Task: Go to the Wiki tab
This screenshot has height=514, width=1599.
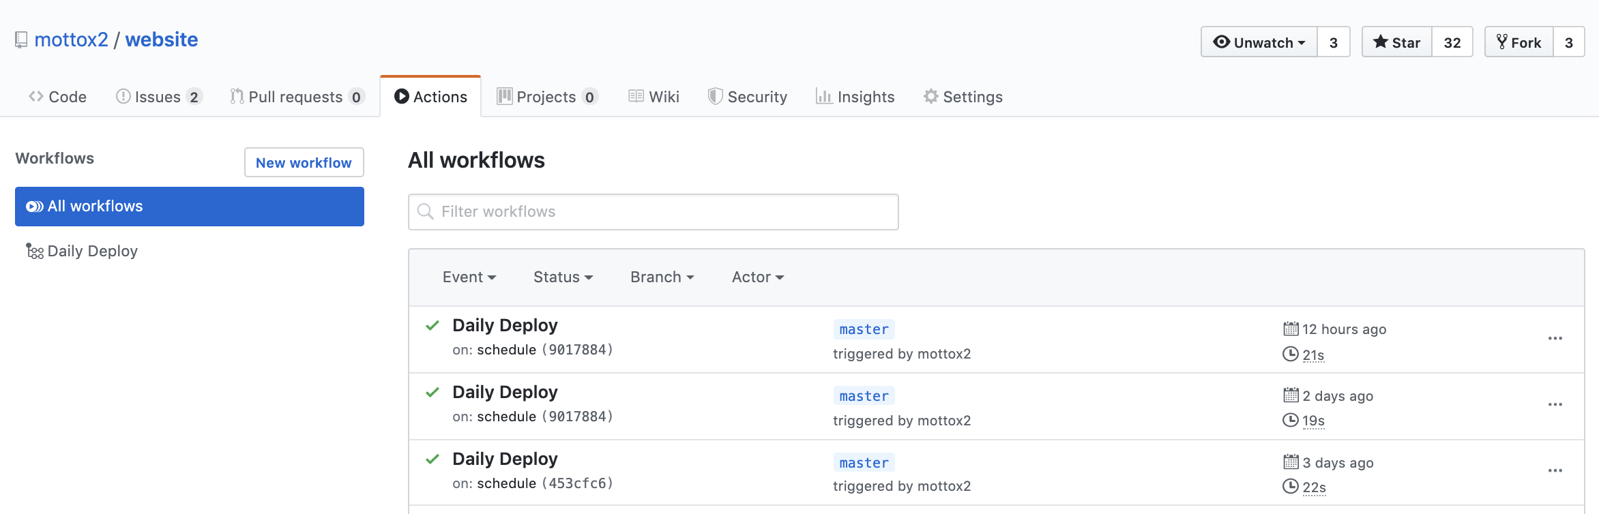Action: click(x=654, y=97)
